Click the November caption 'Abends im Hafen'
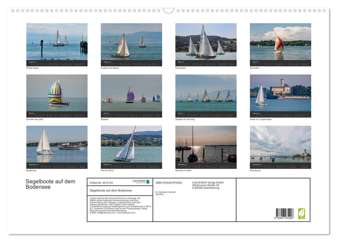This screenshot has width=337, height=242. click(184, 170)
